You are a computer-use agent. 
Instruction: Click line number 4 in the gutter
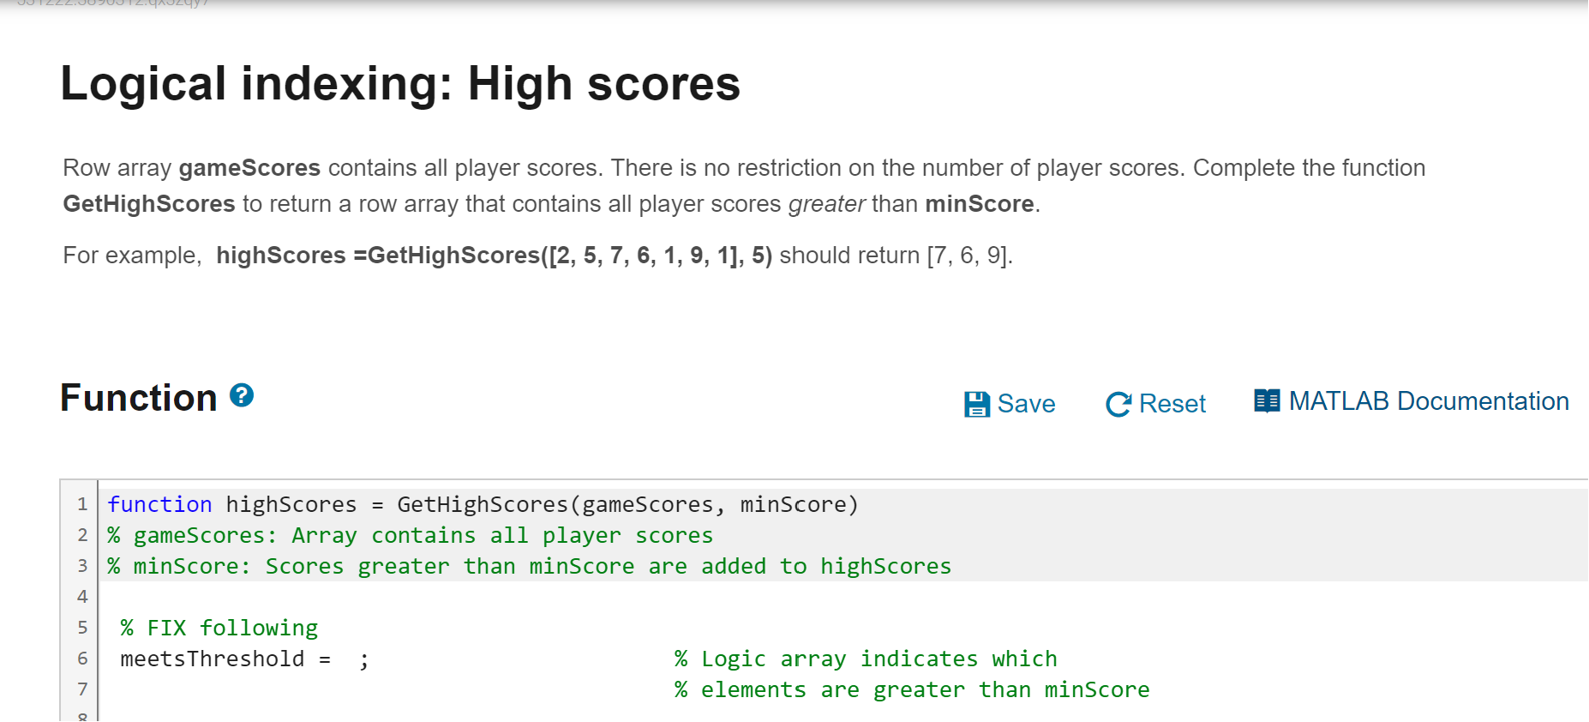tap(82, 597)
